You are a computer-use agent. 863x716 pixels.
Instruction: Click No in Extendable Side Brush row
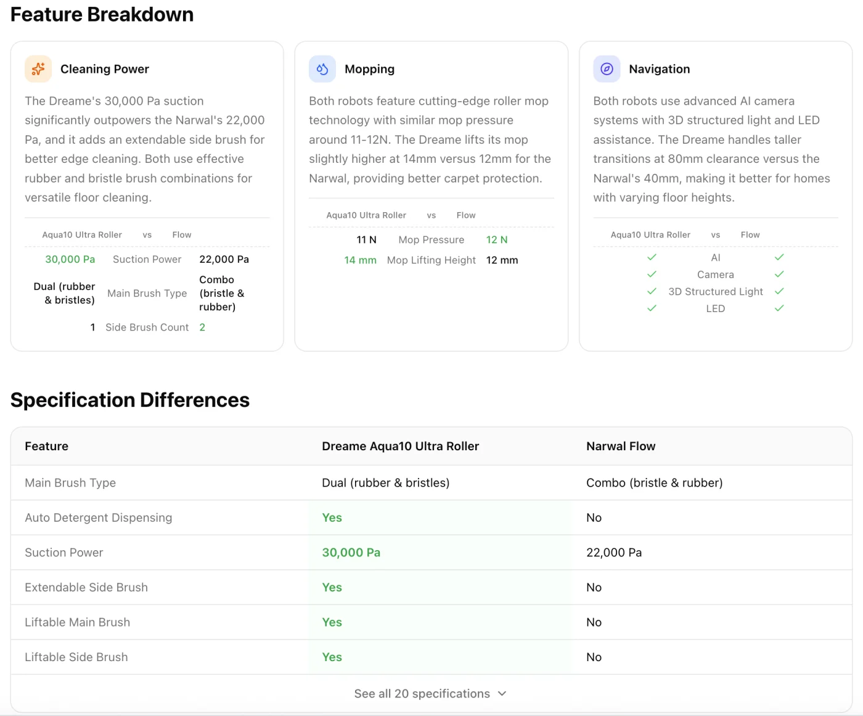click(x=594, y=588)
